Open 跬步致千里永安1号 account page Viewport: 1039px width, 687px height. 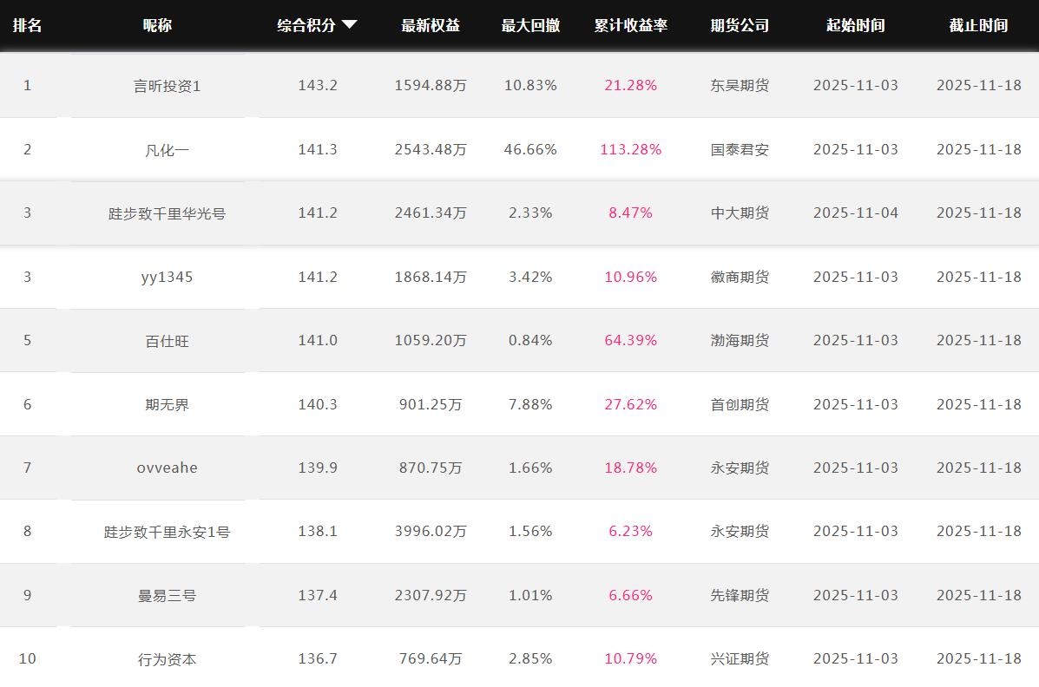pyautogui.click(x=167, y=531)
